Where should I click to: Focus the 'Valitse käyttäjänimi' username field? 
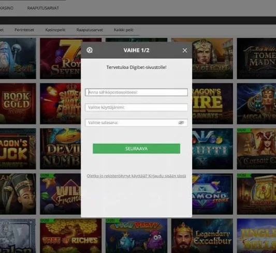point(136,107)
